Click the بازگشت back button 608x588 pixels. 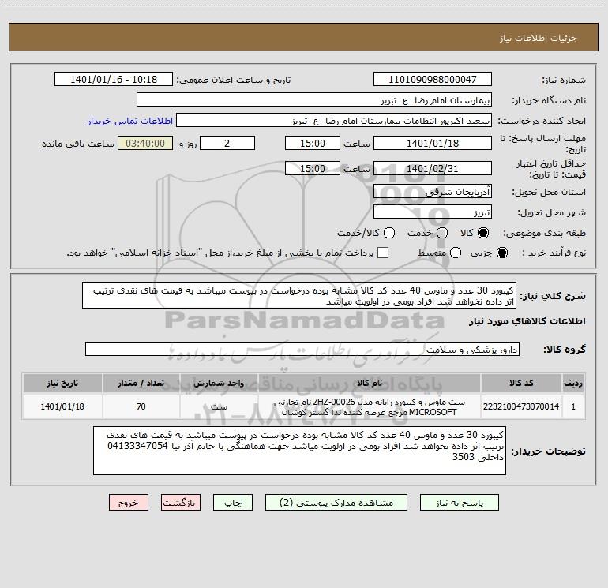(x=181, y=503)
